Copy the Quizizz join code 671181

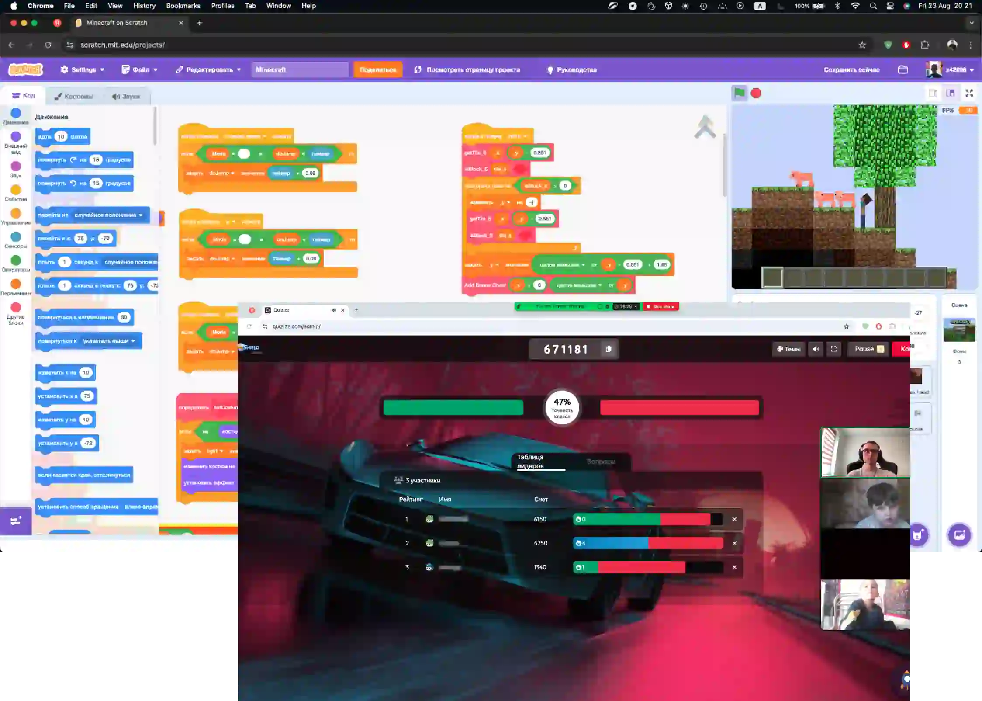[608, 349]
